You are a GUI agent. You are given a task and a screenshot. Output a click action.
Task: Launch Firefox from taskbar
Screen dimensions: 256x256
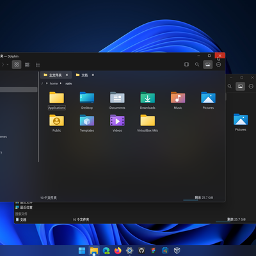point(118,250)
